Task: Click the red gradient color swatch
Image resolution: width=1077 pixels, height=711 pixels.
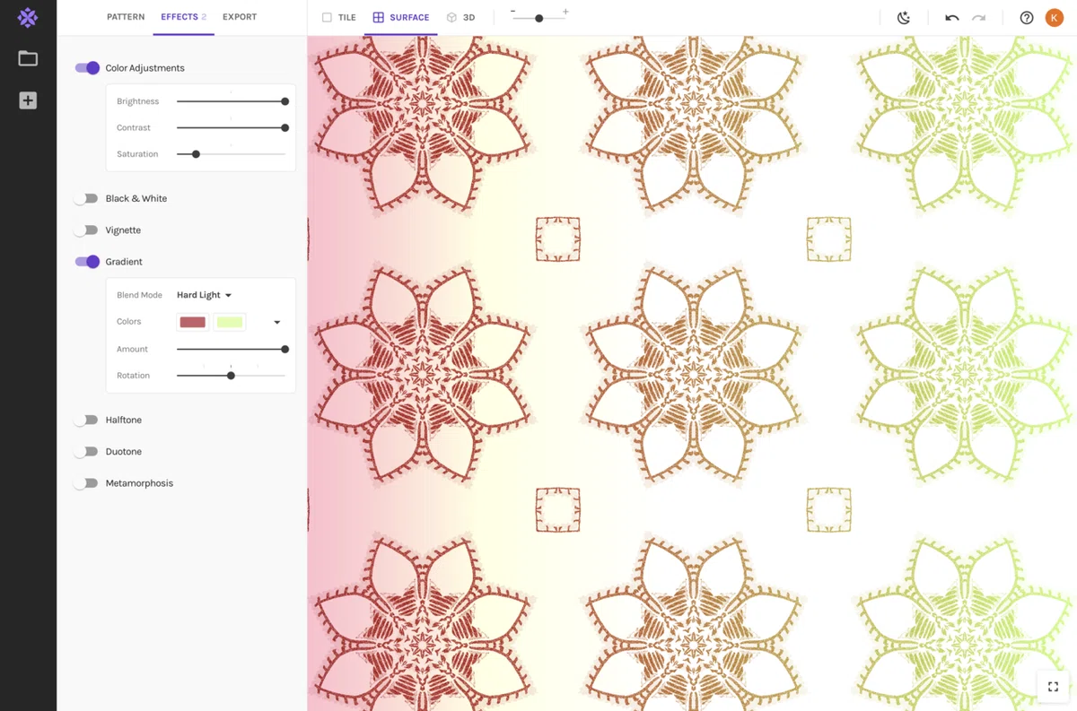Action: click(193, 322)
